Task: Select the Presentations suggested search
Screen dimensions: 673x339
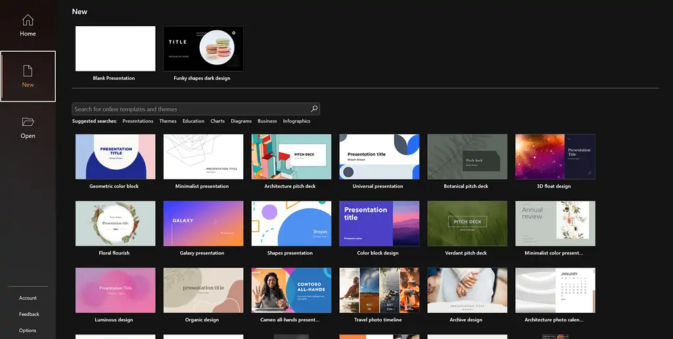Action: pyautogui.click(x=137, y=121)
